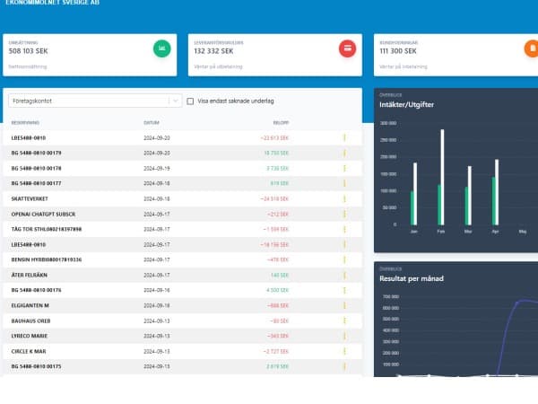Open row menu for ÅTER FELRÄKN

[344, 276]
